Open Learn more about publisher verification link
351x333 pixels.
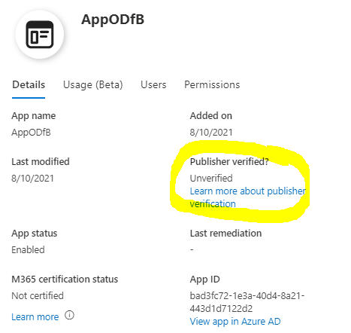click(x=247, y=197)
